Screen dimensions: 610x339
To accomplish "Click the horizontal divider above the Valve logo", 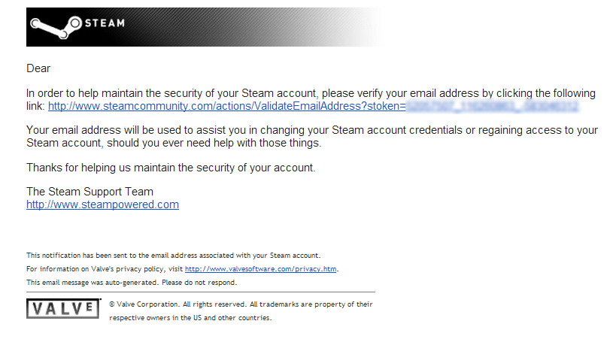I will [200, 292].
